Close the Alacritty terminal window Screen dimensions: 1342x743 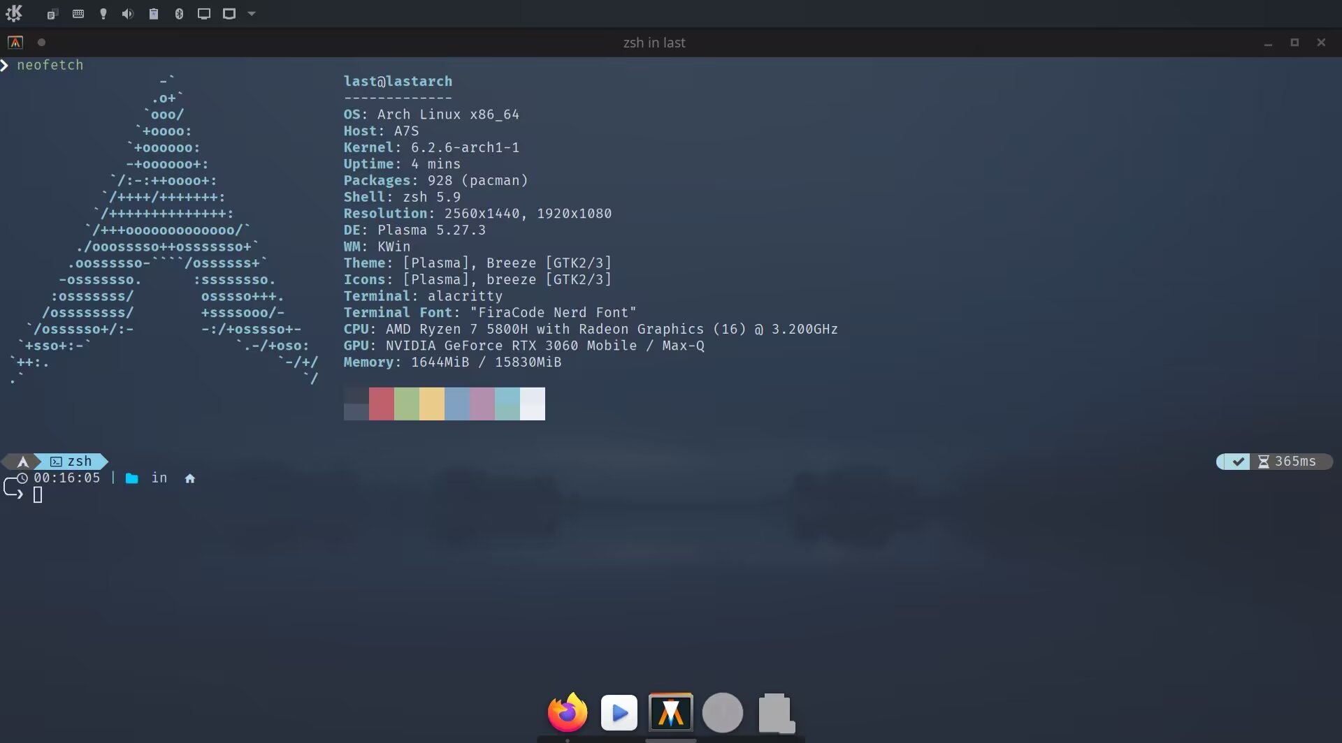(x=1321, y=43)
